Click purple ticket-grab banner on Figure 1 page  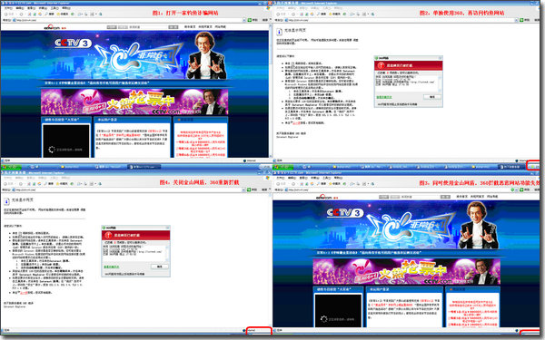click(134, 102)
